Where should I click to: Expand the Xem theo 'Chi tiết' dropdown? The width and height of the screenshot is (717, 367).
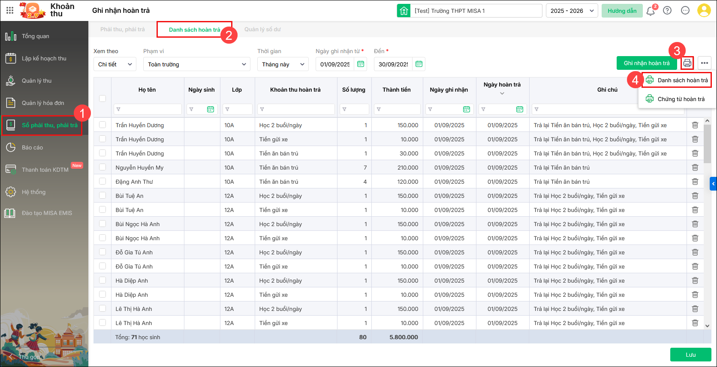(x=115, y=64)
